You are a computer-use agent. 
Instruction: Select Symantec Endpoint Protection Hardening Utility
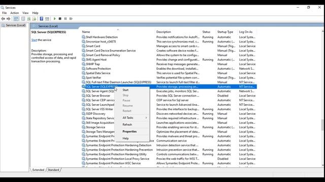tap(116, 154)
